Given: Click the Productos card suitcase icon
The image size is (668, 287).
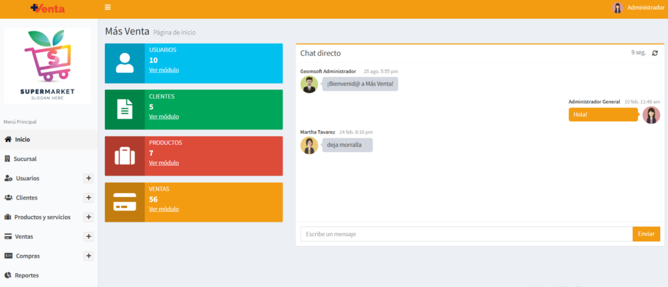Looking at the screenshot, I should (125, 156).
